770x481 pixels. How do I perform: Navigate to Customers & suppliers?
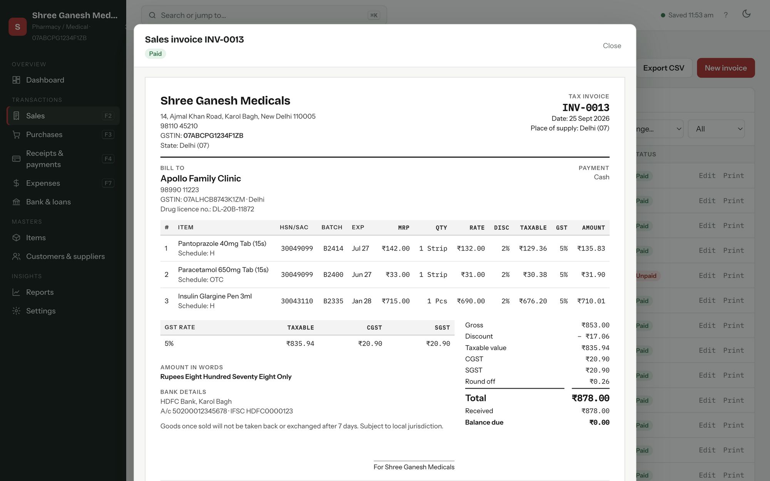coord(63,256)
